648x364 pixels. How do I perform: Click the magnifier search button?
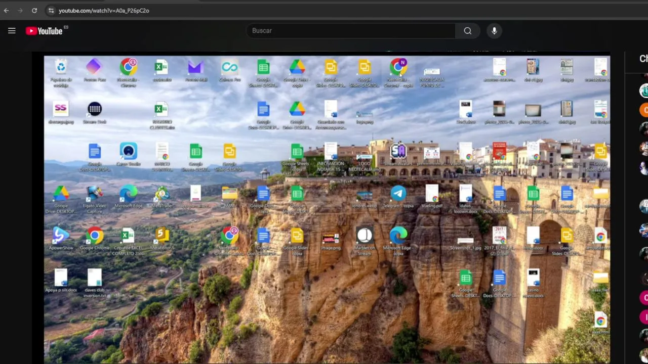[x=468, y=31]
